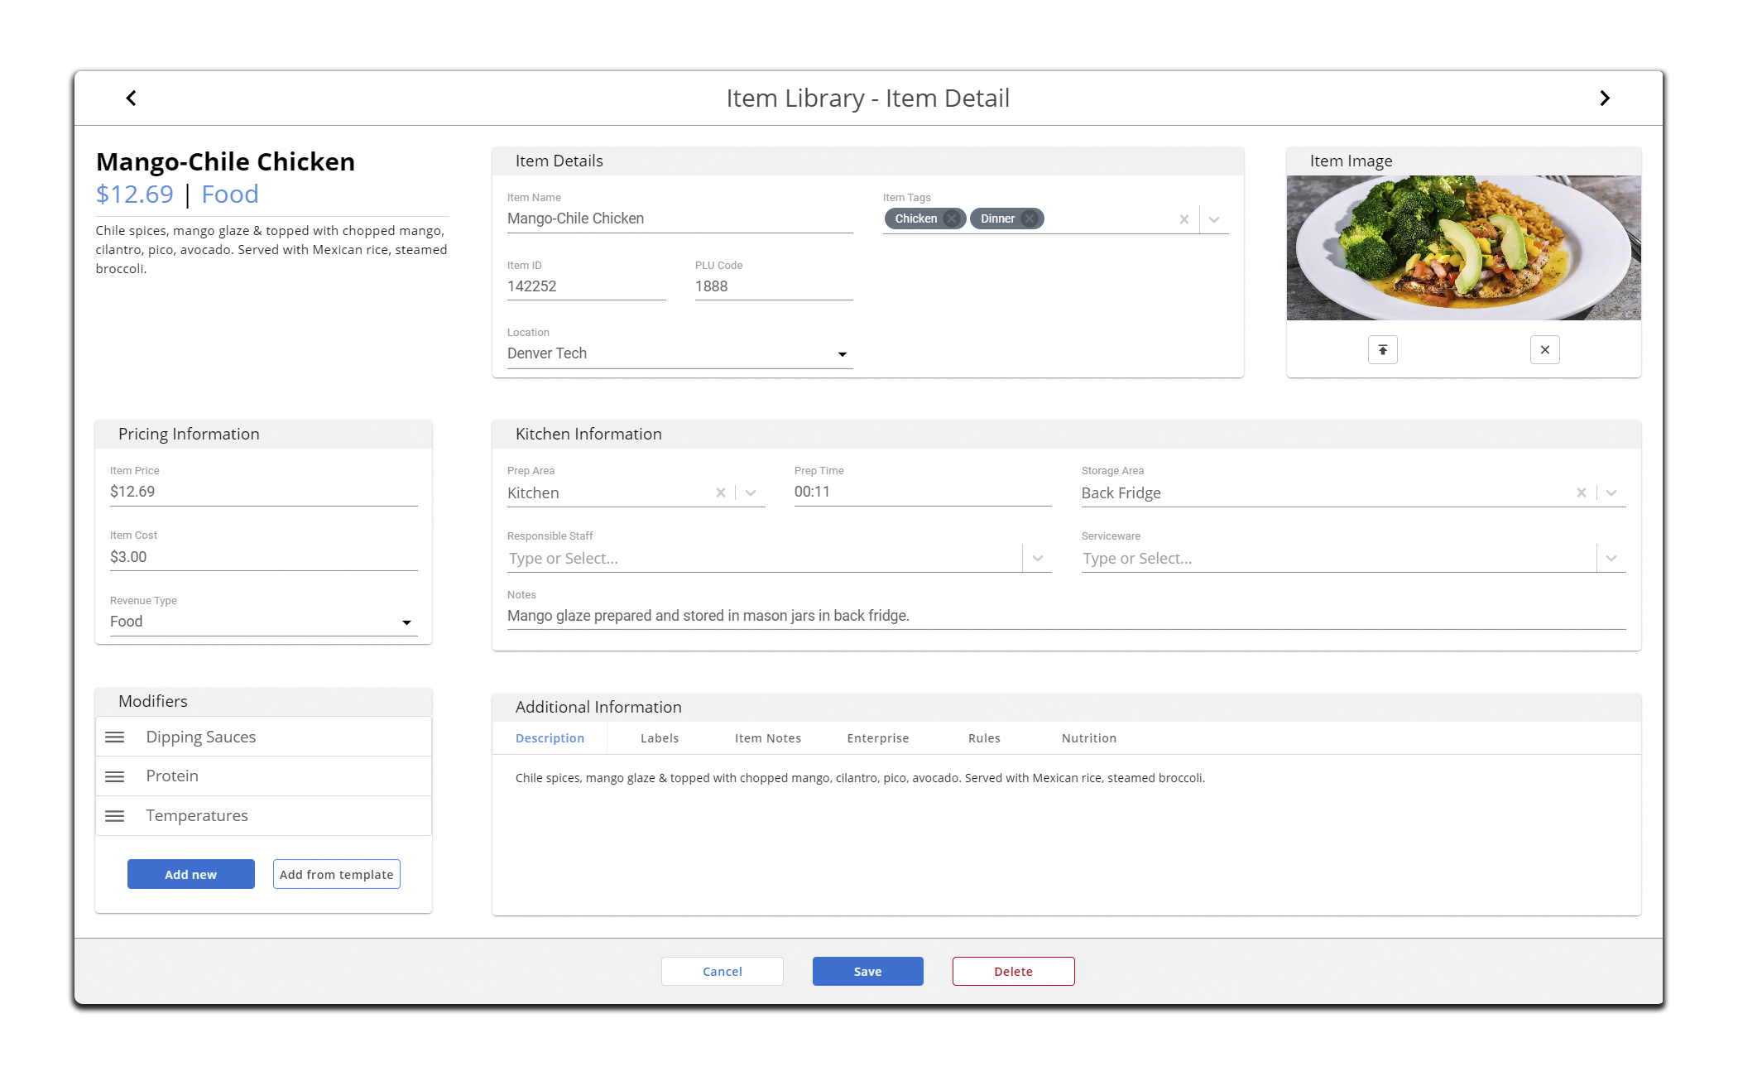Image resolution: width=1738 pixels, height=1076 pixels.
Task: Save the item details
Action: [868, 971]
